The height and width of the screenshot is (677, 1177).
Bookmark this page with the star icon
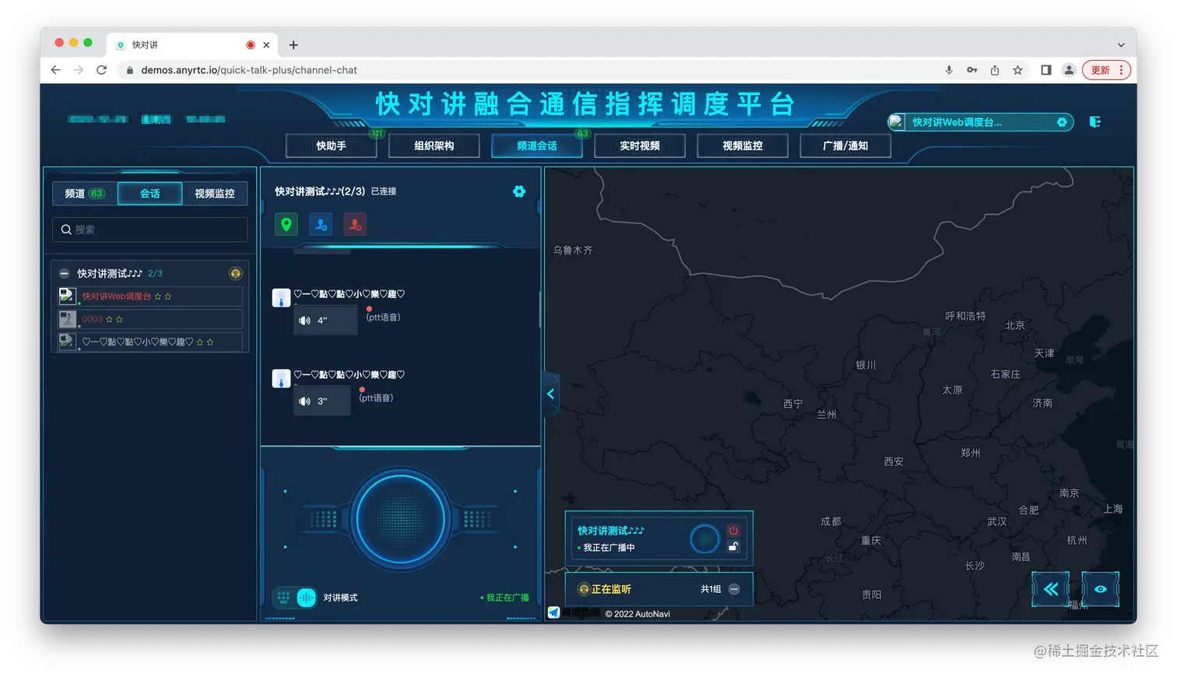(x=1017, y=70)
